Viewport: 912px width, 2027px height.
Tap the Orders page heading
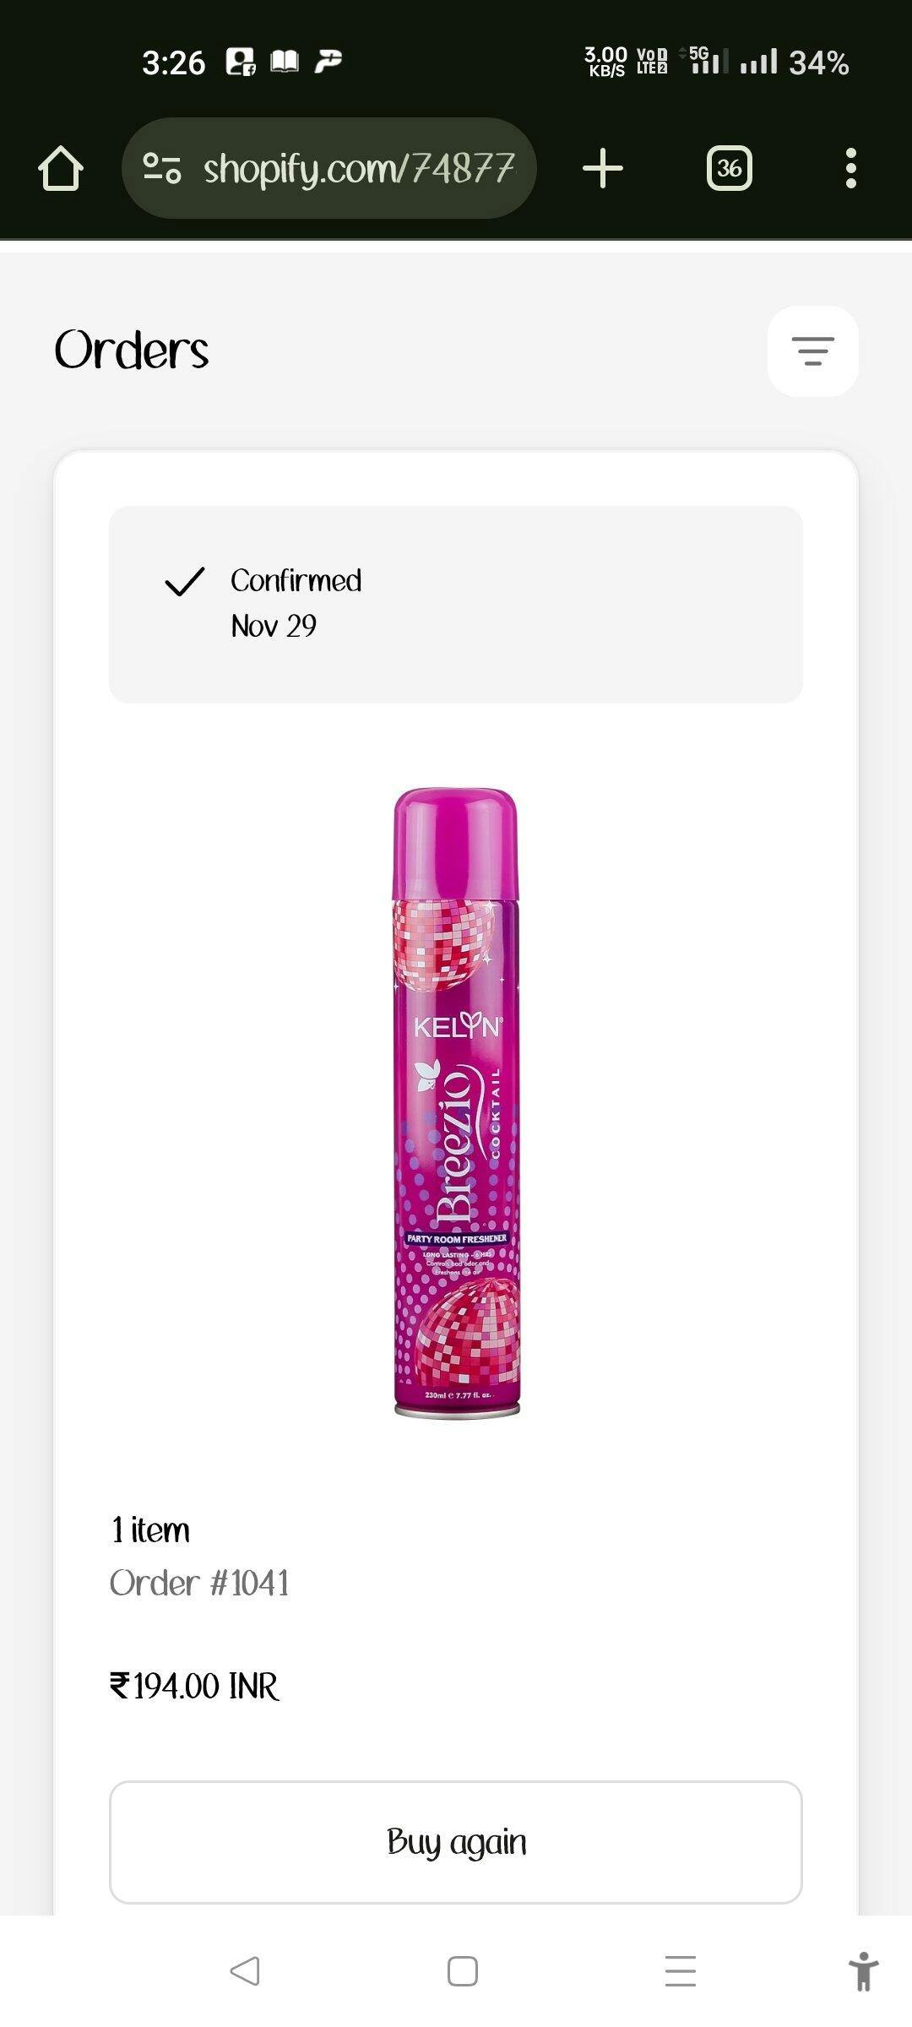(132, 350)
